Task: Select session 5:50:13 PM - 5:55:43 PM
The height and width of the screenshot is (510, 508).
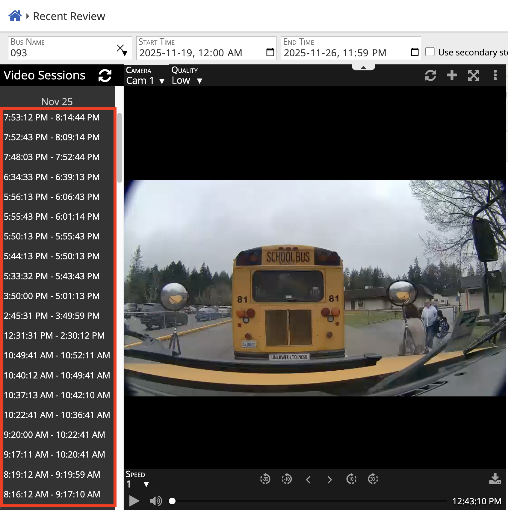Action: [52, 236]
